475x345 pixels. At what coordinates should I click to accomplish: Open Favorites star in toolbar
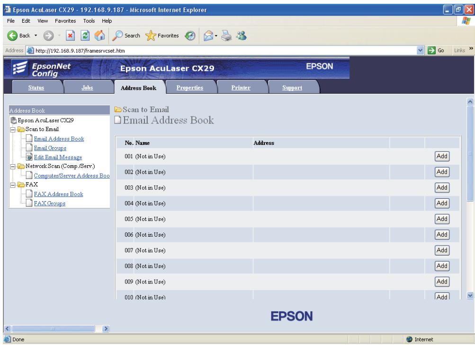pos(151,35)
